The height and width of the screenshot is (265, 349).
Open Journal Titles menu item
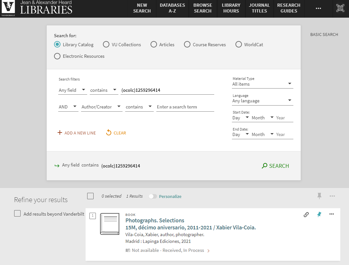click(x=259, y=8)
